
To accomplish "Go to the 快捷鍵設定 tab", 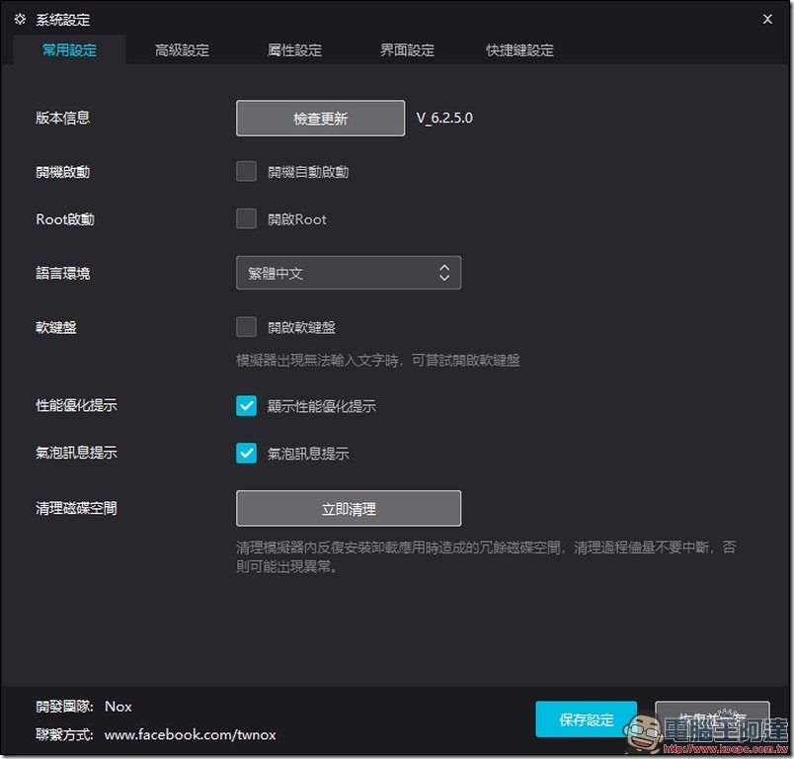I will (x=519, y=50).
